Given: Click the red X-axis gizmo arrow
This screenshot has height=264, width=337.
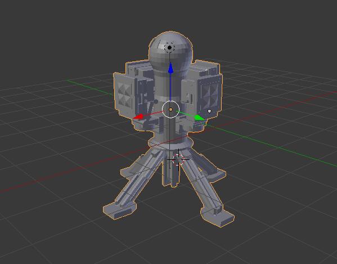Looking at the screenshot, I should [x=138, y=117].
